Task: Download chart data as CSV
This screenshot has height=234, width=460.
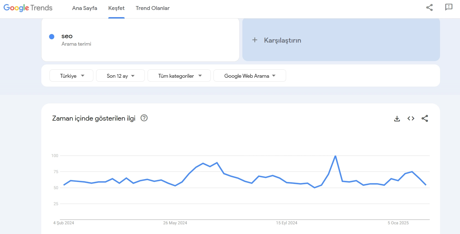Action: 397,118
